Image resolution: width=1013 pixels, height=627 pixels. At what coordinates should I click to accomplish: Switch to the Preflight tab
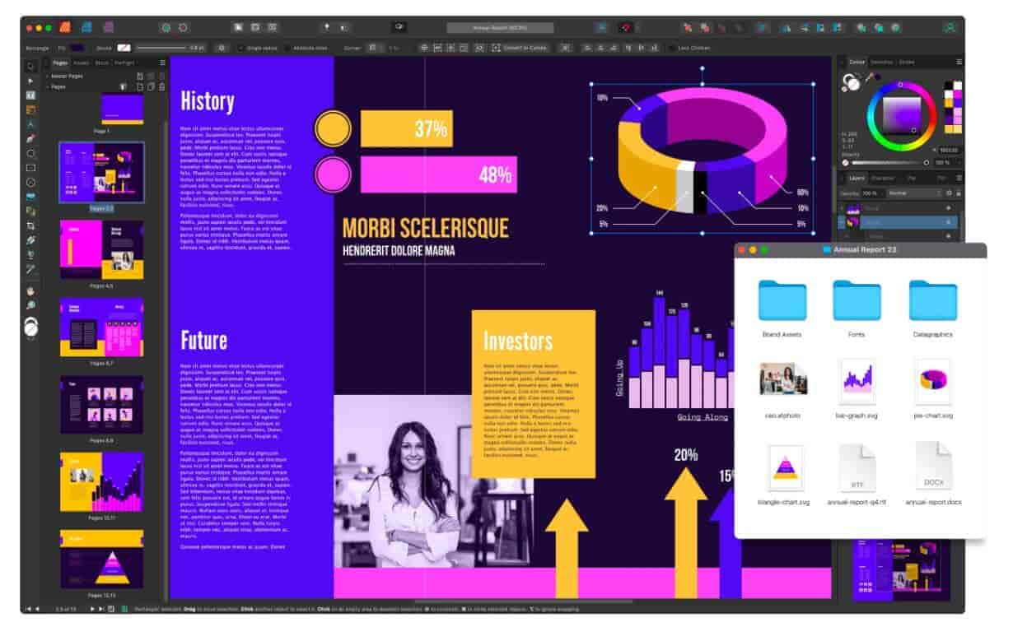124,63
